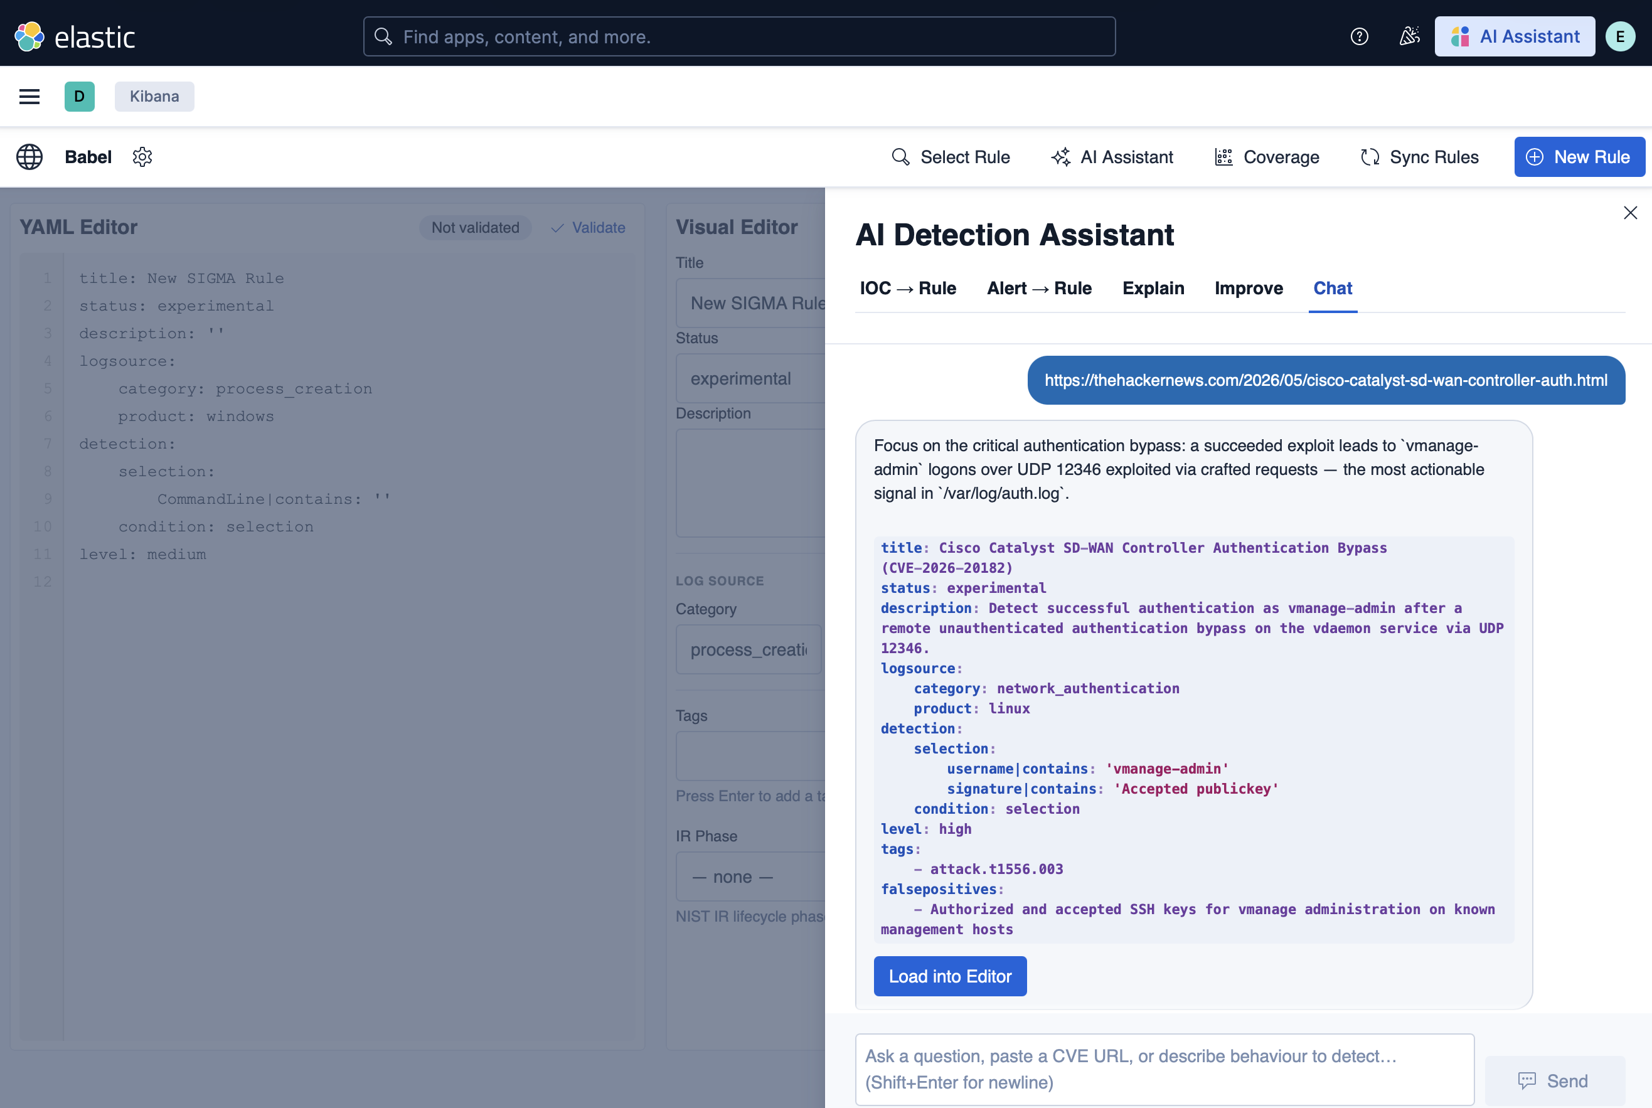Click Select Rule in the toolbar
1652x1108 pixels.
coord(951,157)
